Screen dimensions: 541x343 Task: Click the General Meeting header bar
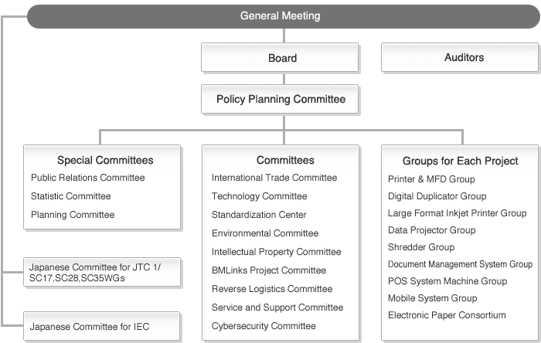tap(280, 15)
